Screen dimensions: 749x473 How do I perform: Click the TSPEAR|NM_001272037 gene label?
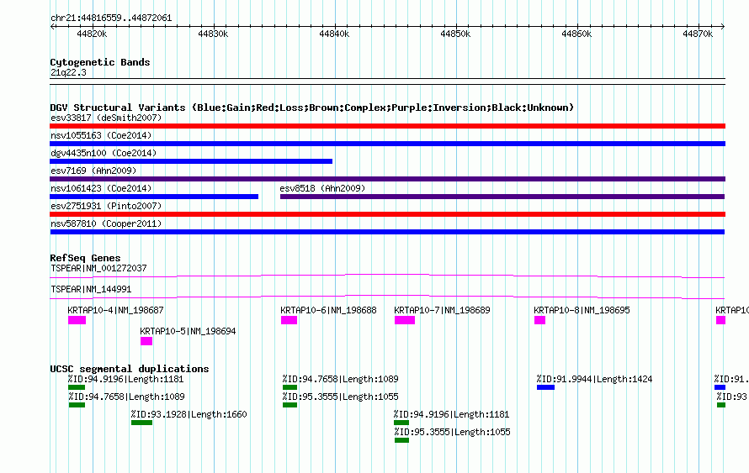pyautogui.click(x=98, y=269)
